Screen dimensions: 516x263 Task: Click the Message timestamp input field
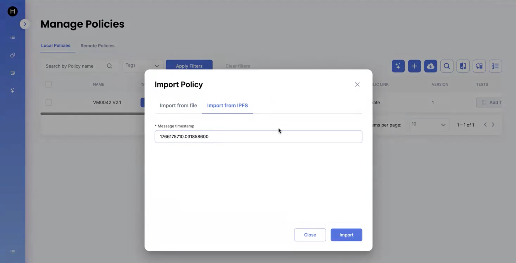pyautogui.click(x=258, y=137)
